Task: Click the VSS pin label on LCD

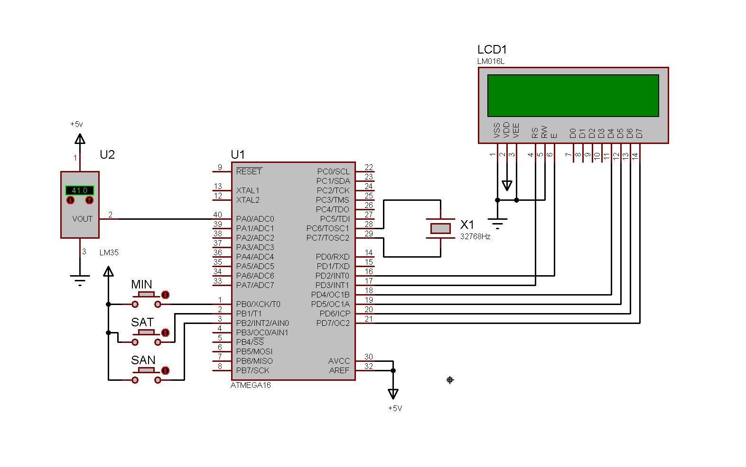Action: 497,131
